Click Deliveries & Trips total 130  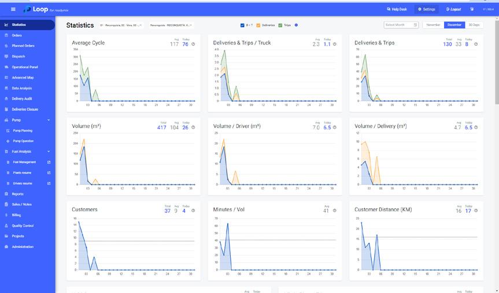[x=448, y=44]
